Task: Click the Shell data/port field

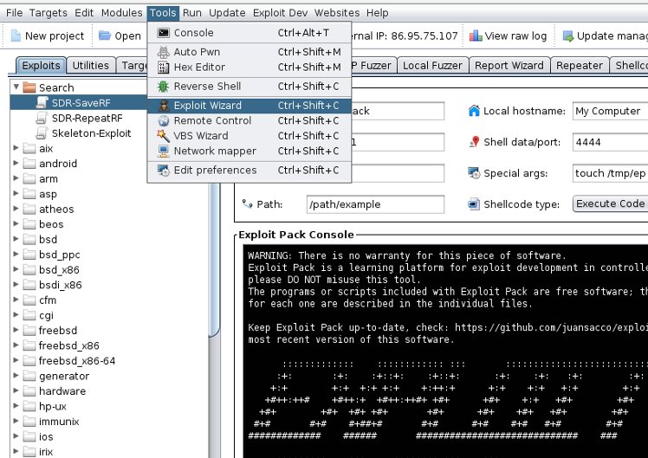Action: pyautogui.click(x=611, y=142)
